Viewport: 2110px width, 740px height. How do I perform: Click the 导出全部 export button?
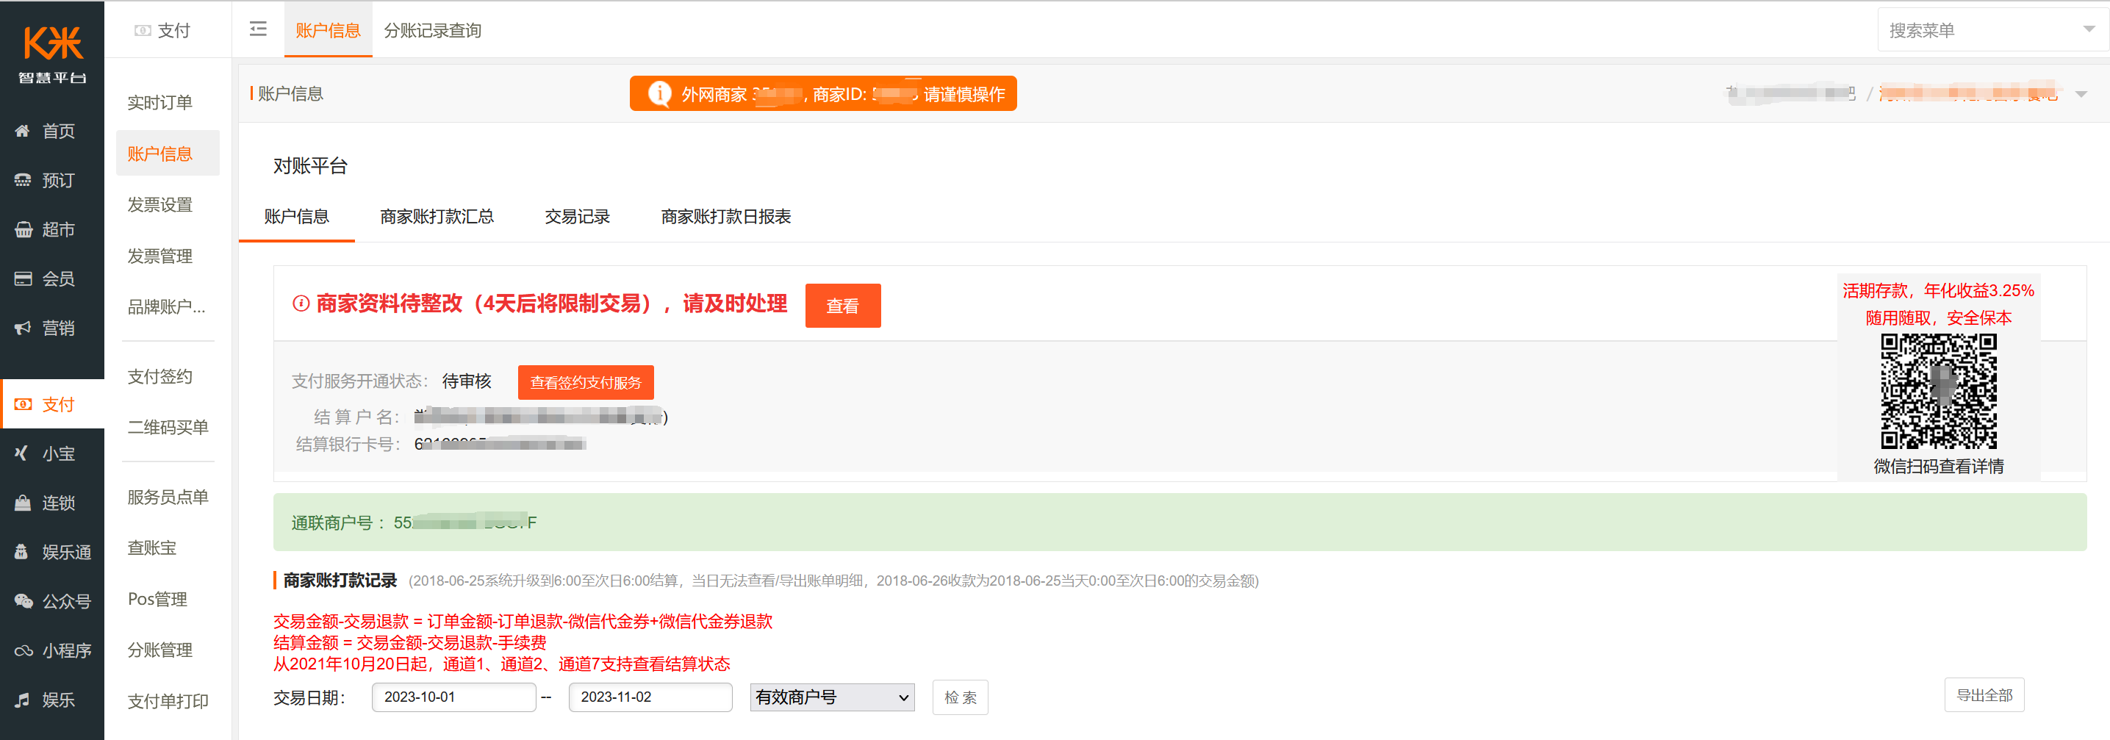coord(1984,695)
